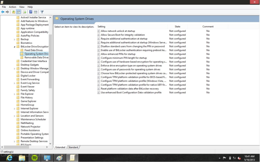Select 'Configure TPM platform validation profile for native UEFI'
The width and height of the screenshot is (260, 162).
[x=134, y=85]
